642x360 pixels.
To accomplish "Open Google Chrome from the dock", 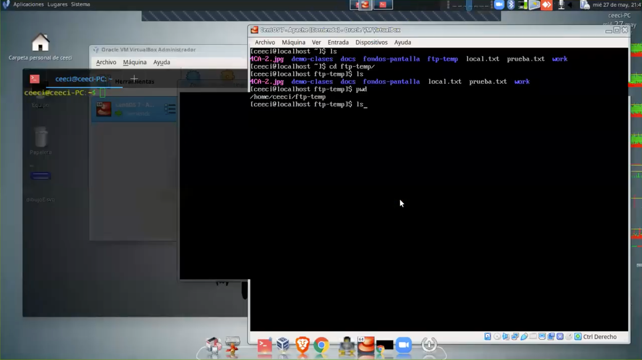I will pyautogui.click(x=321, y=345).
